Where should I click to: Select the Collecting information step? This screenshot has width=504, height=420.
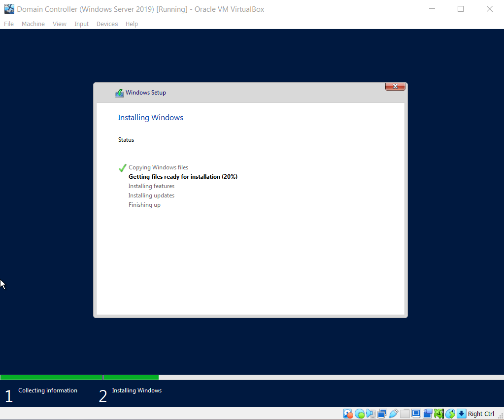click(x=48, y=390)
